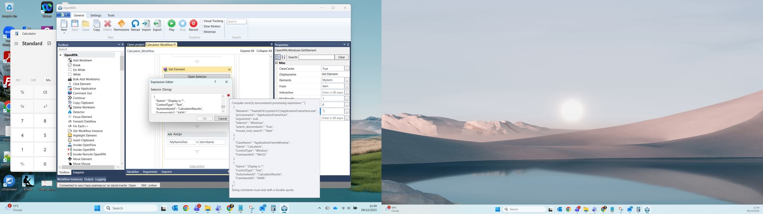Collapse the Misc properties section

click(277, 63)
